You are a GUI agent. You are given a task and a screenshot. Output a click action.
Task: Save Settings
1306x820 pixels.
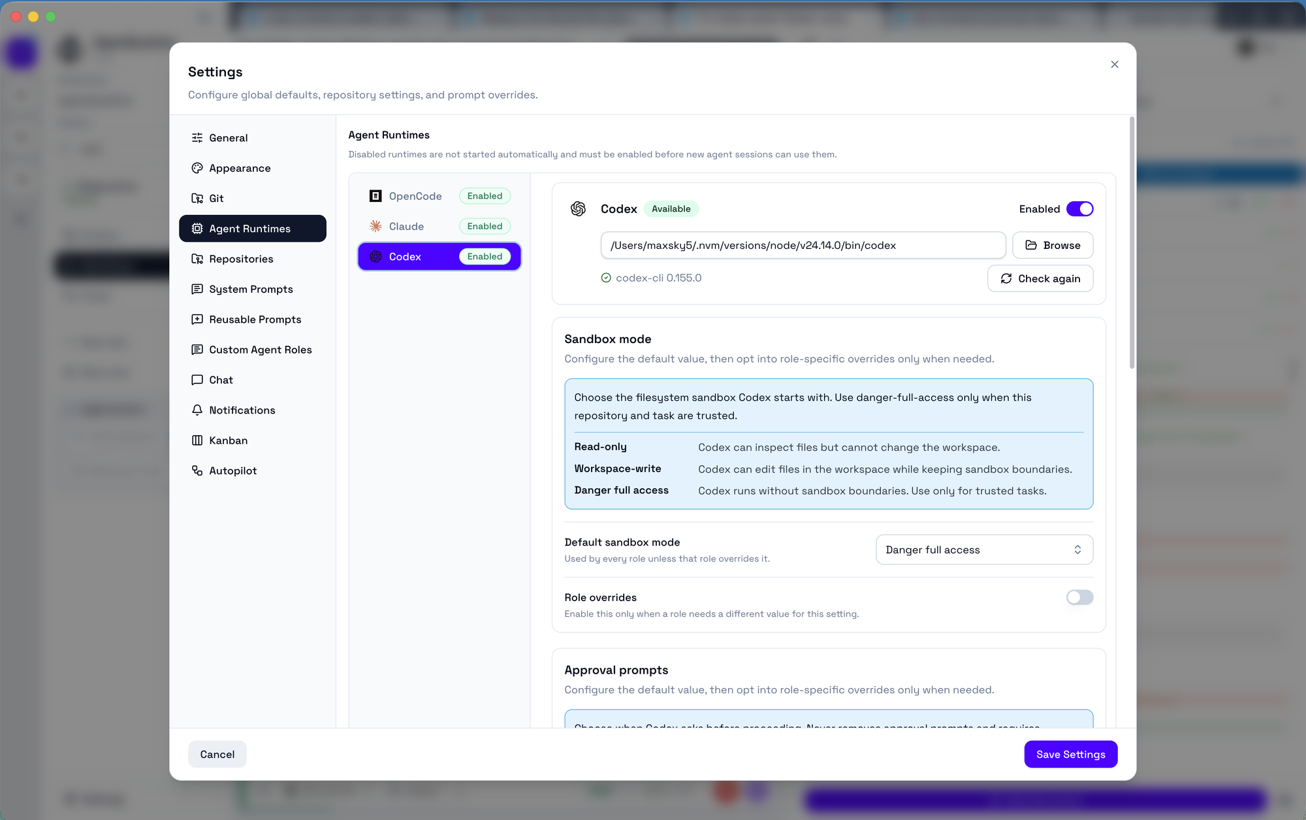tap(1071, 754)
